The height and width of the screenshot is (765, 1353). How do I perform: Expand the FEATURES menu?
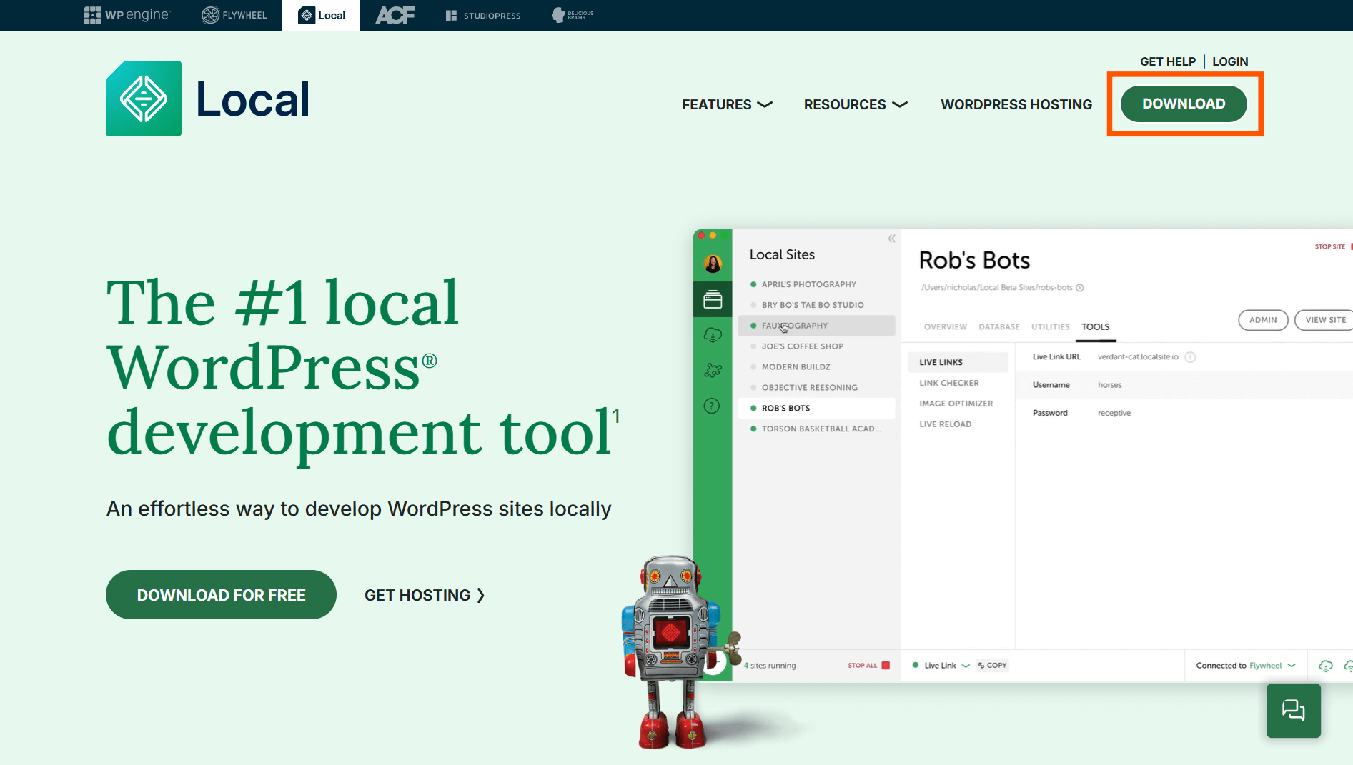coord(727,104)
